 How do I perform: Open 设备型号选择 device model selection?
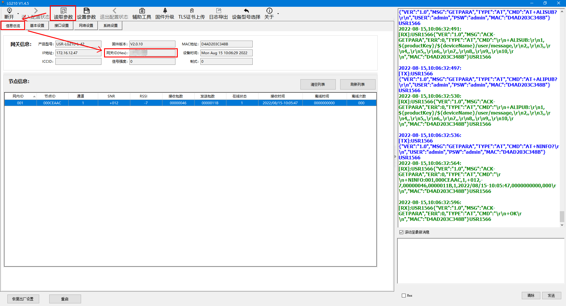coord(246,11)
